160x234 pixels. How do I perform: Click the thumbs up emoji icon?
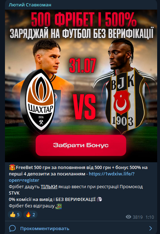(x=13, y=215)
